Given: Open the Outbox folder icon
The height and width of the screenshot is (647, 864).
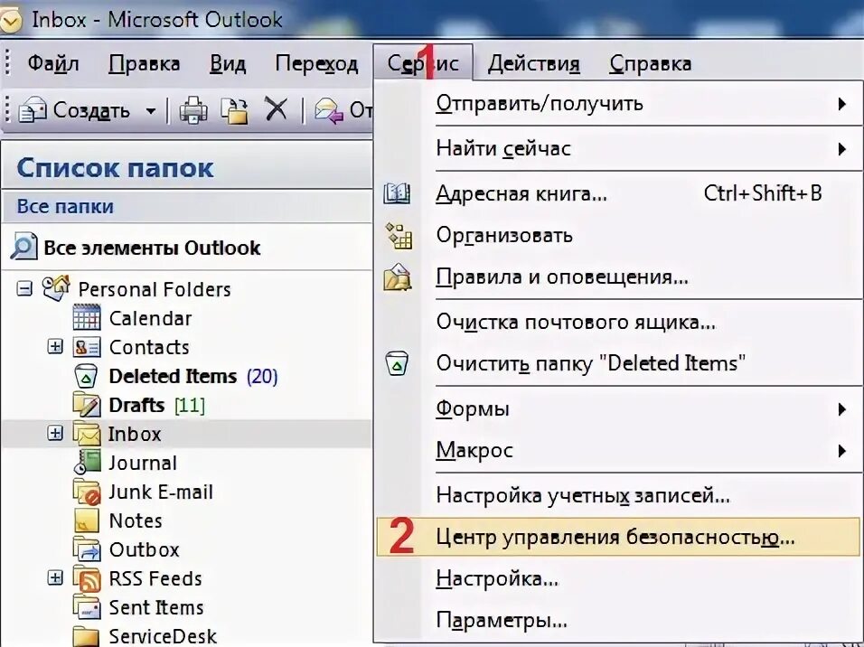Looking at the screenshot, I should 87,549.
